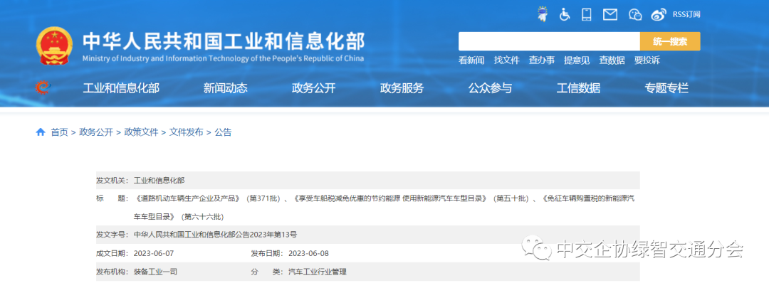The height and width of the screenshot is (283, 769).
Task: Click the 分类 value 汽车工业行业管理
Action: coord(318,272)
